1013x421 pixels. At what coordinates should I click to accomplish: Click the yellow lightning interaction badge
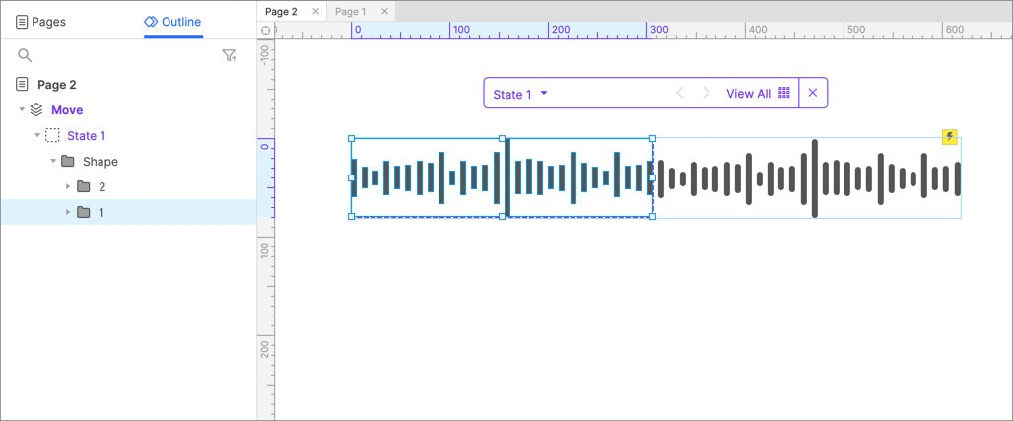pyautogui.click(x=950, y=137)
